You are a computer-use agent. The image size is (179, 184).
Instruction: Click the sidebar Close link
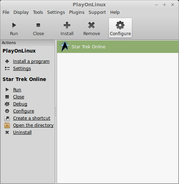click(19, 97)
